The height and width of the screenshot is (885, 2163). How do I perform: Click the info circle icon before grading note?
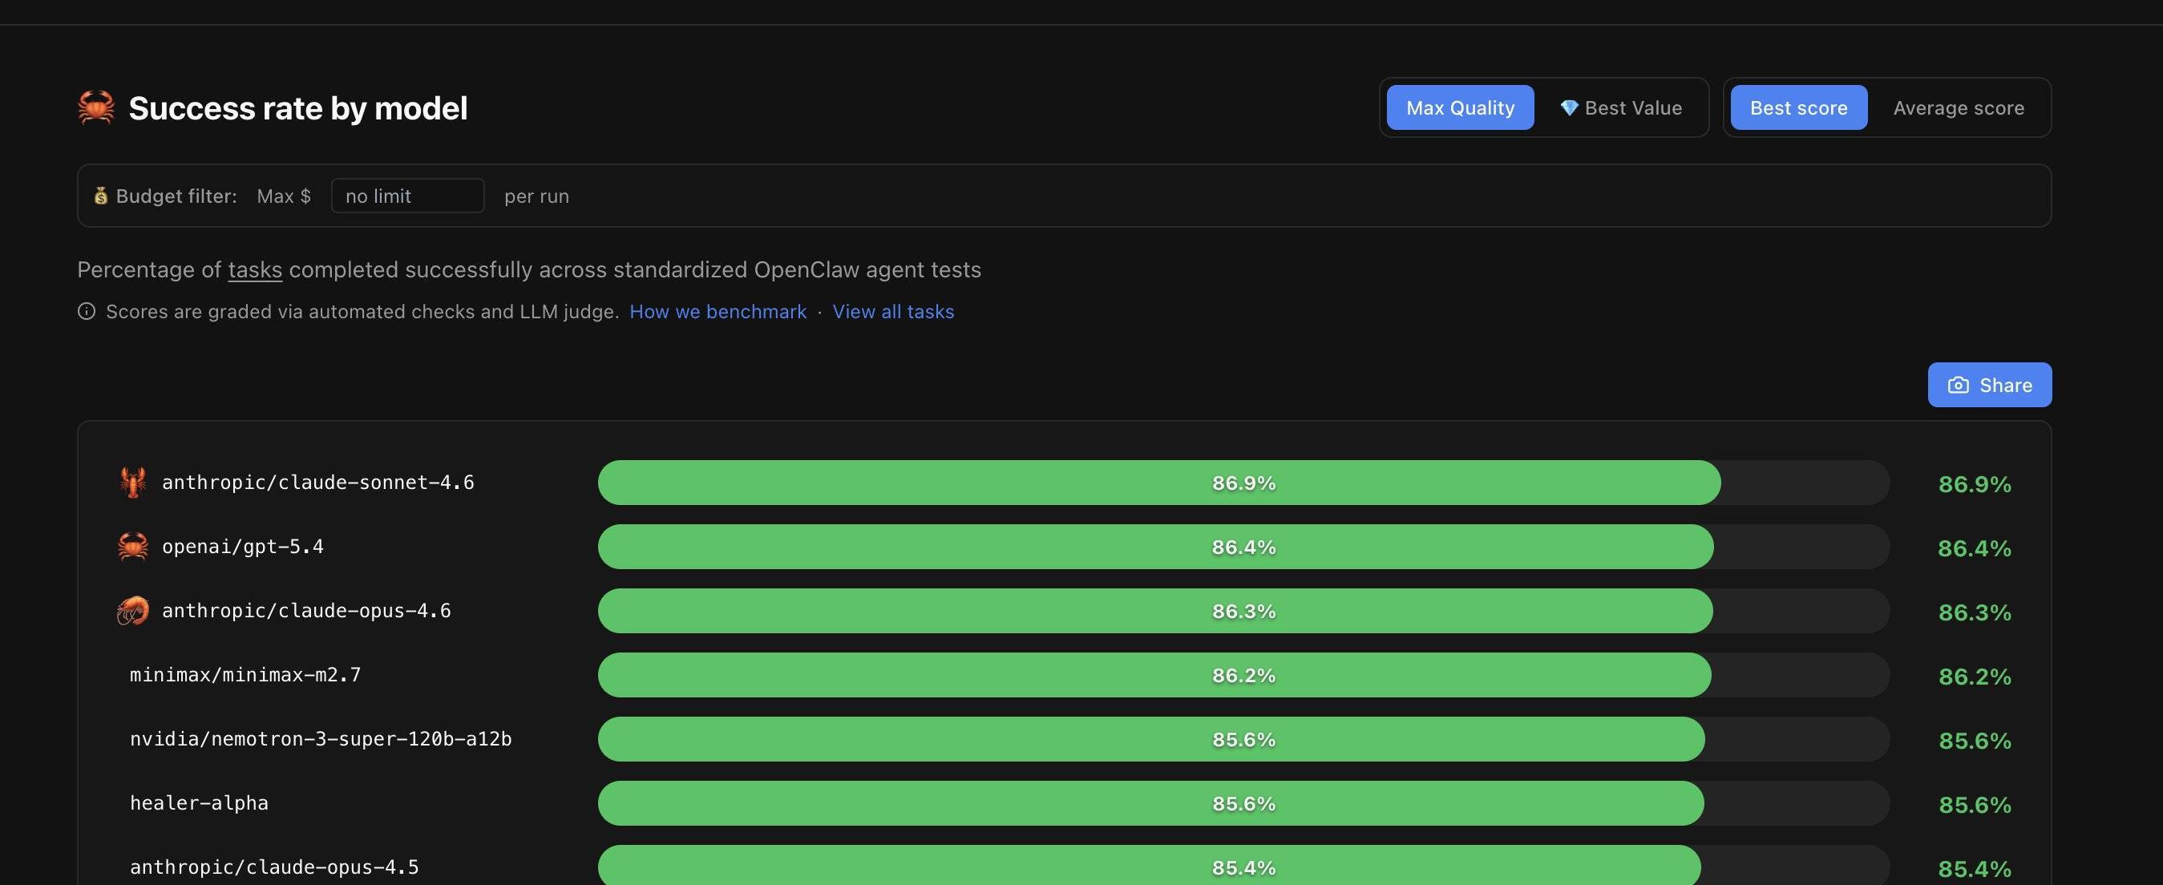tap(87, 312)
